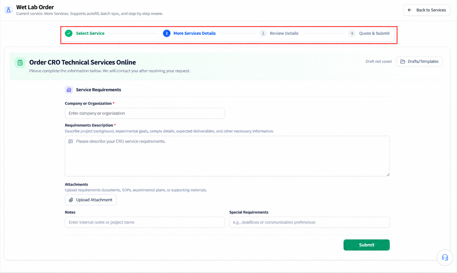The height and width of the screenshot is (273, 457).
Task: Click the text icon in the requirements textarea
Action: [71, 141]
